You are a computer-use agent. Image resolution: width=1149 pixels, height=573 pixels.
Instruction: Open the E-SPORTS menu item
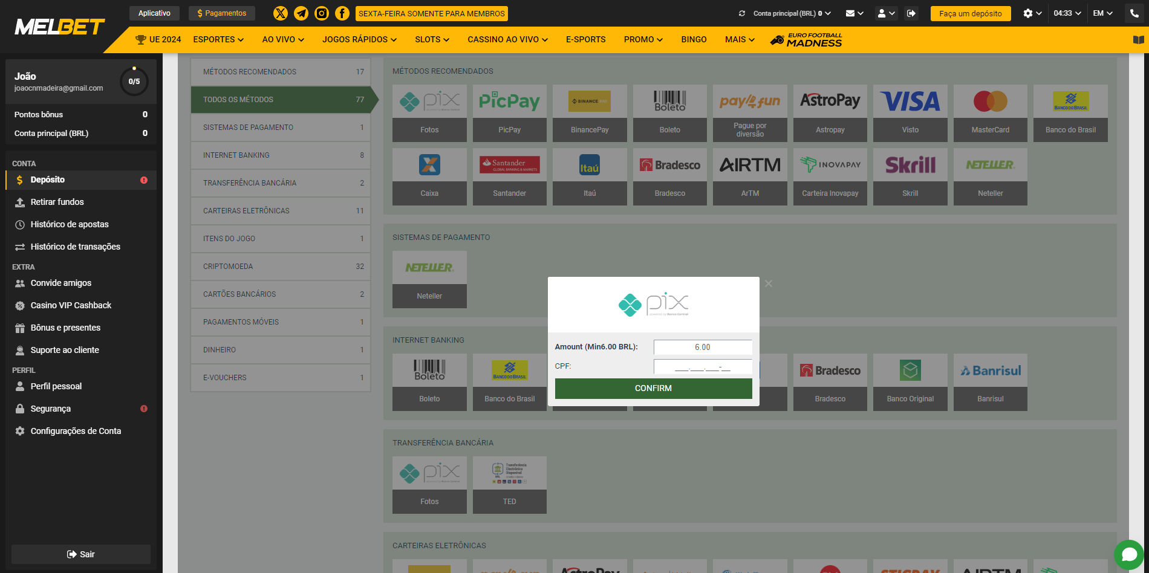(x=585, y=39)
